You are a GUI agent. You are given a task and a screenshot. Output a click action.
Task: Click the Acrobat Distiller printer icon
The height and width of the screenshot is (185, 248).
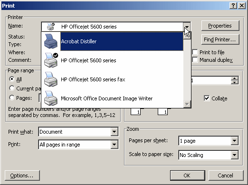(x=51, y=41)
